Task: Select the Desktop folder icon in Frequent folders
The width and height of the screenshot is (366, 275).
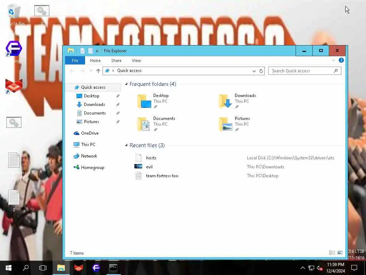Action: pos(144,101)
